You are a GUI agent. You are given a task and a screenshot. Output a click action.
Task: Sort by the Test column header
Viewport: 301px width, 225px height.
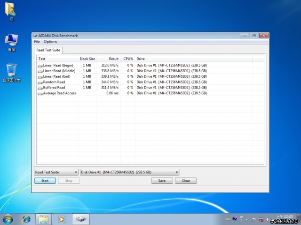[x=57, y=59]
